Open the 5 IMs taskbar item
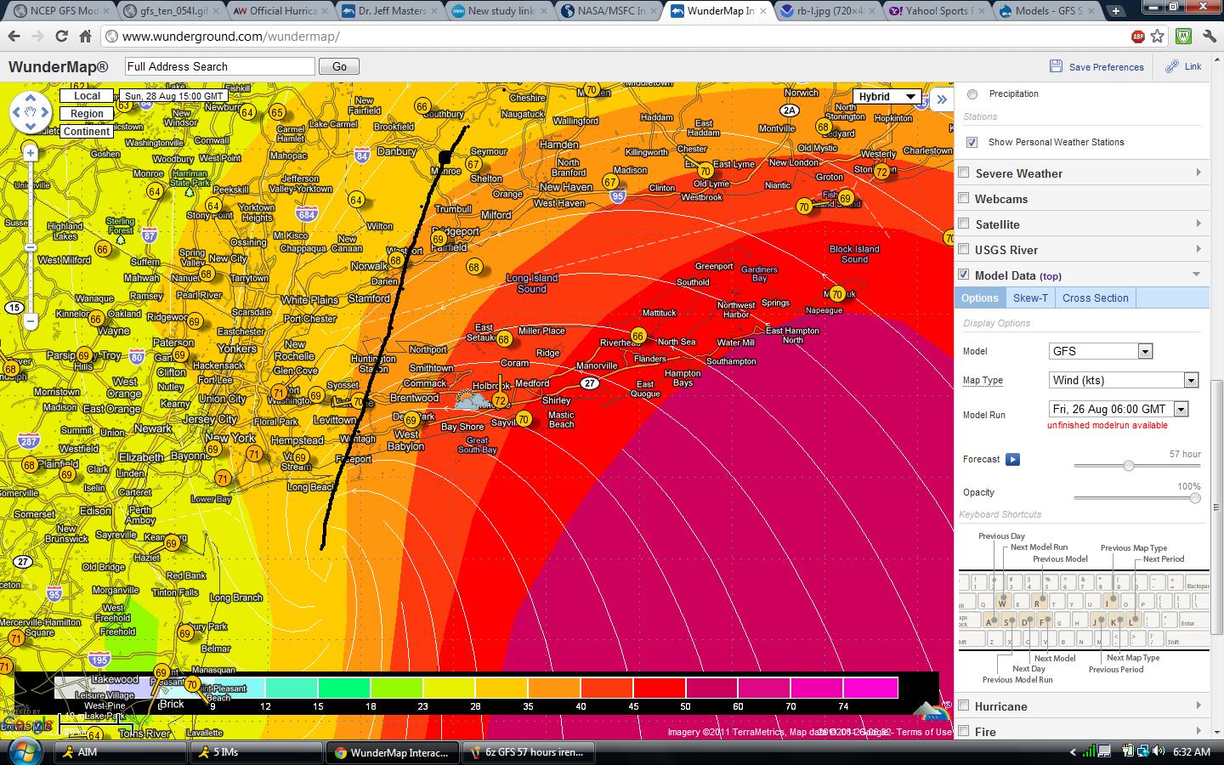1224x765 pixels. tap(256, 752)
